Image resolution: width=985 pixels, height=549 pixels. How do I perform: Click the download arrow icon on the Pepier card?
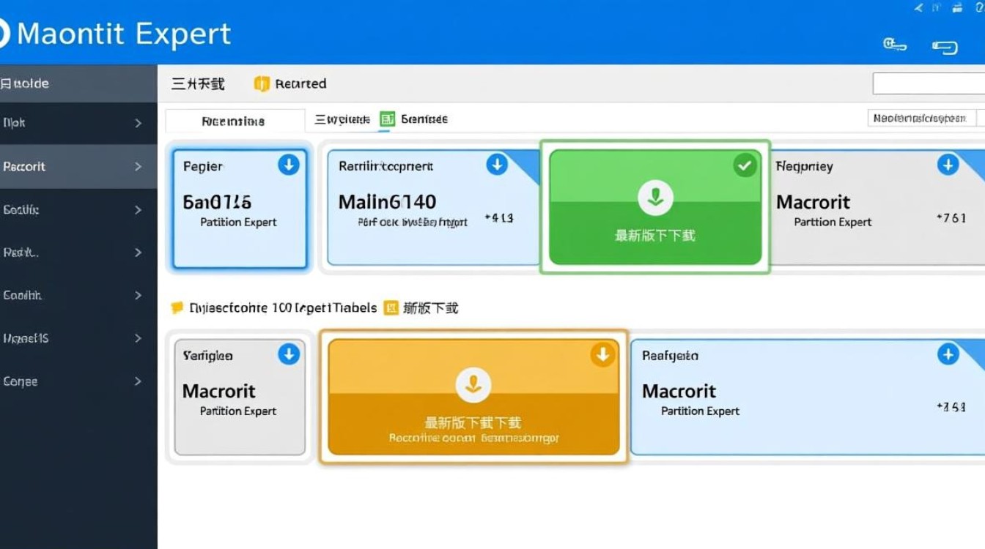(288, 165)
